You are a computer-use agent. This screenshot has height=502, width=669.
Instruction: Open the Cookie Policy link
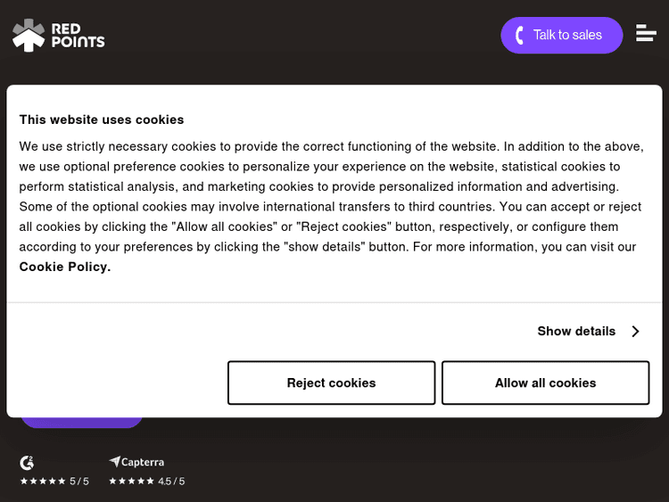click(65, 267)
